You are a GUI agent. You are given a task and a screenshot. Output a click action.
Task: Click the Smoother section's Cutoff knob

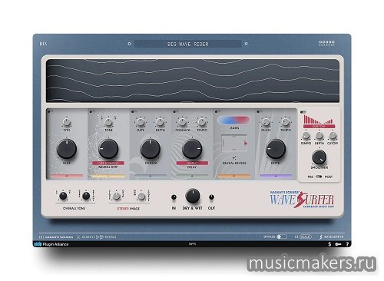(333, 136)
